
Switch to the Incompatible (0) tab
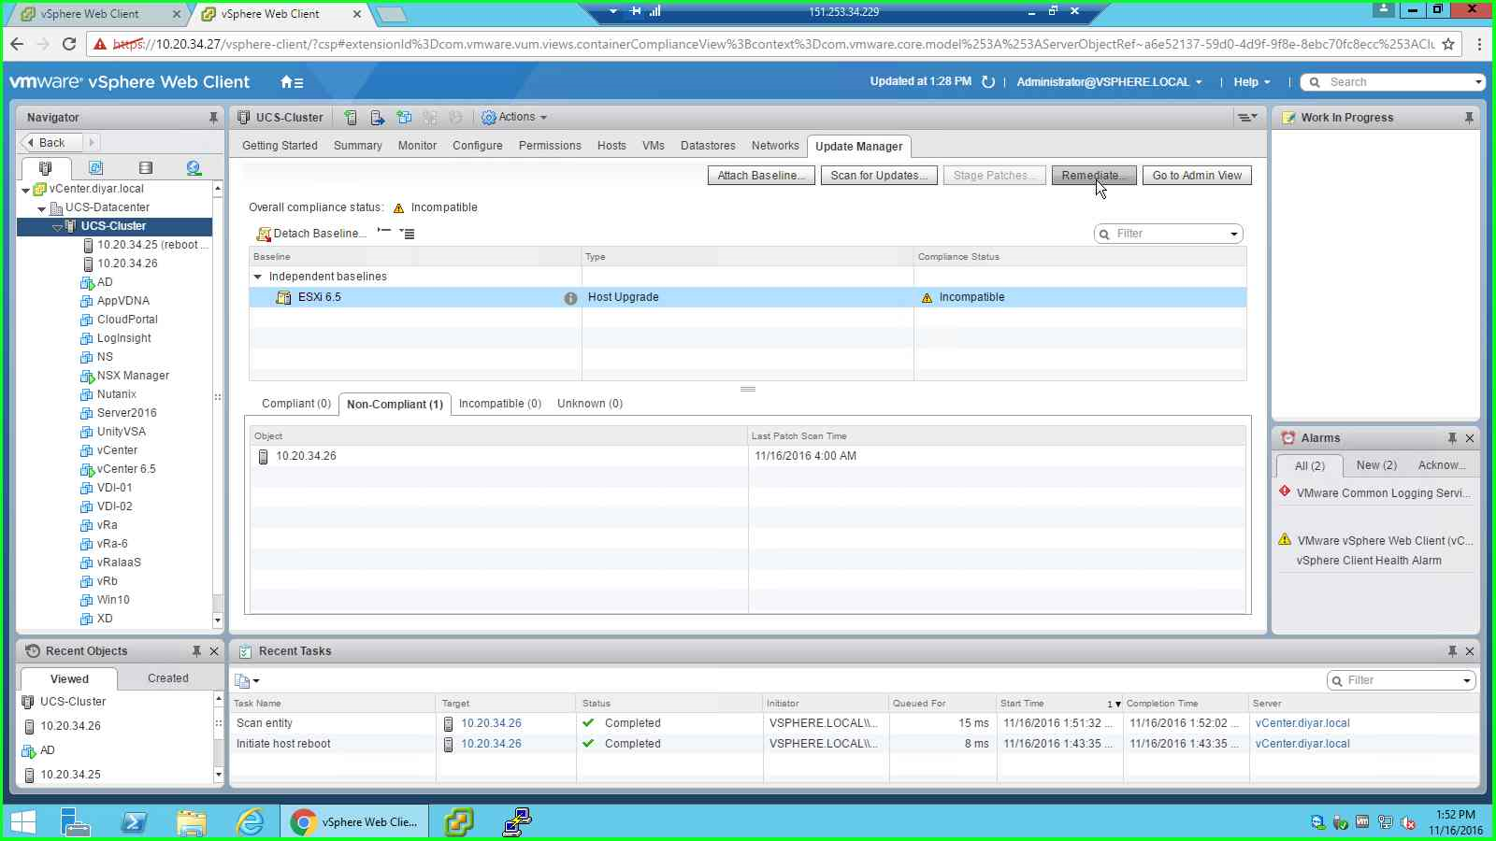[x=500, y=404]
